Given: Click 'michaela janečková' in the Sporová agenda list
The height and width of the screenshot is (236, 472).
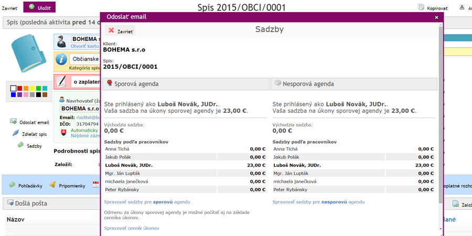Looking at the screenshot, I should (126, 181).
